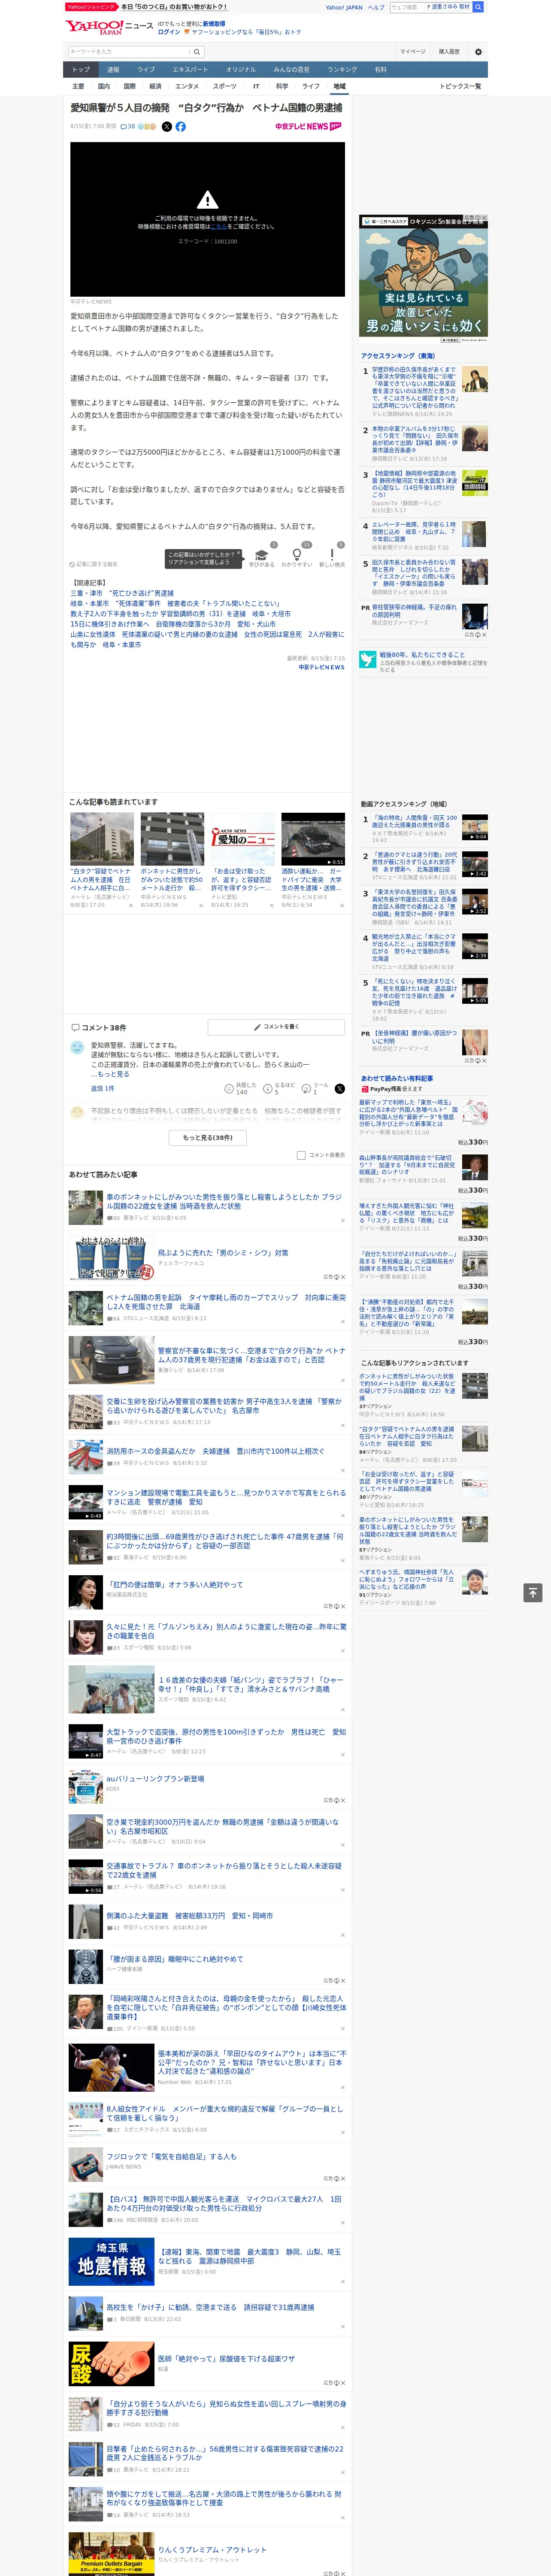Click the keyword search magnifier icon
This screenshot has height=2576, width=551.
coord(197,52)
